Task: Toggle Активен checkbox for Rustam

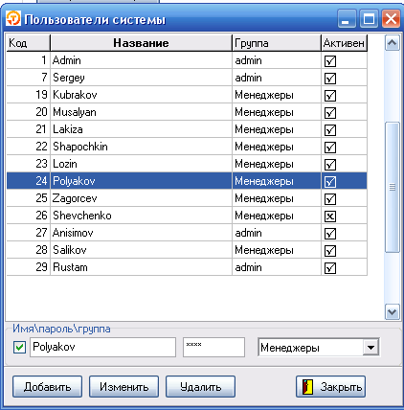Action: coord(330,268)
